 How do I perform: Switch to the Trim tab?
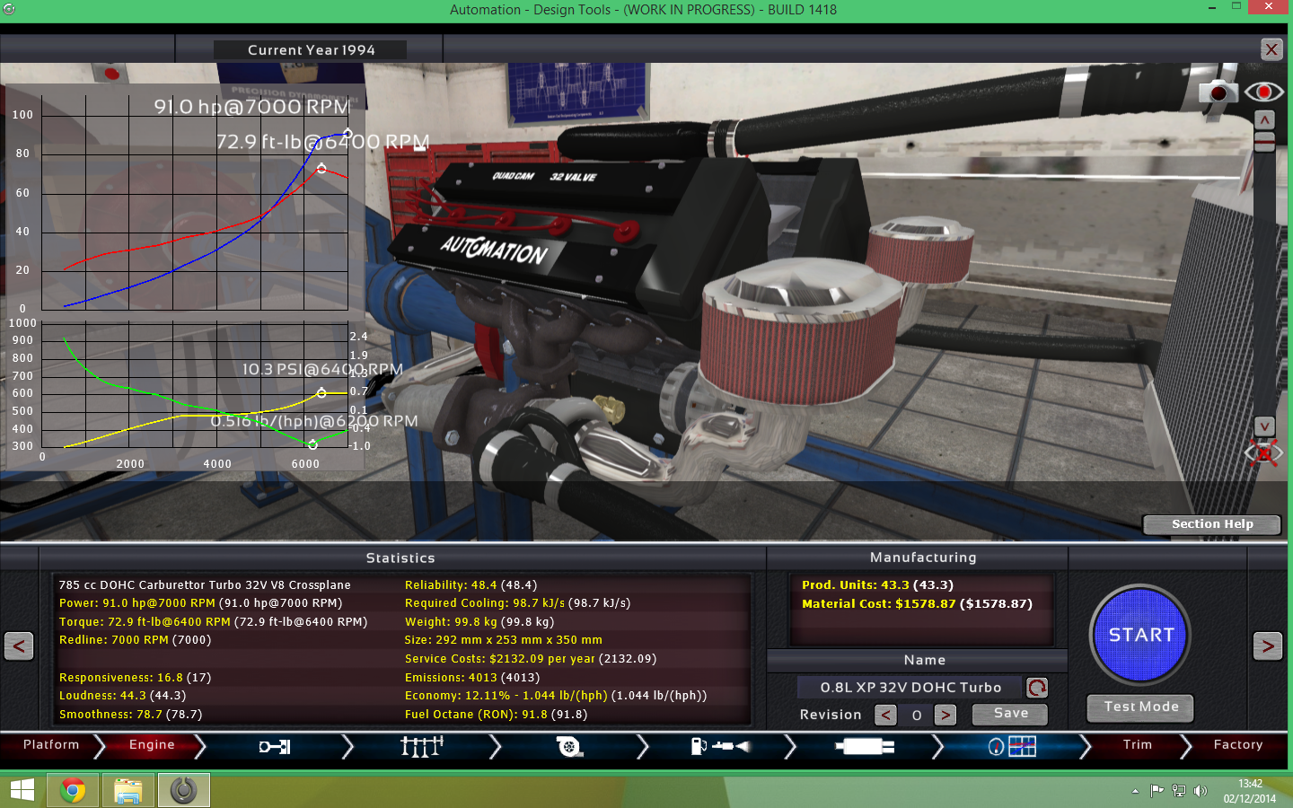coord(1137,745)
